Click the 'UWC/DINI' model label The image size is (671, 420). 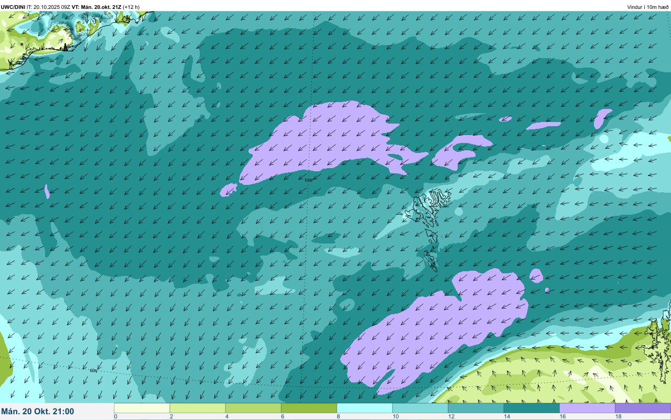tap(13, 7)
